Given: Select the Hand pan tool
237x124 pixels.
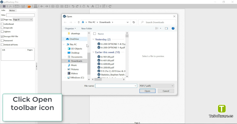Looking at the screenshot, I should (84, 6).
